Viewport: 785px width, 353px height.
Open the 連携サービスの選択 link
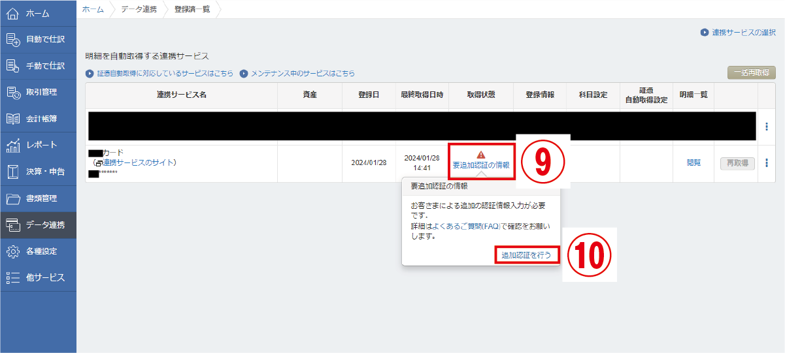(x=744, y=32)
